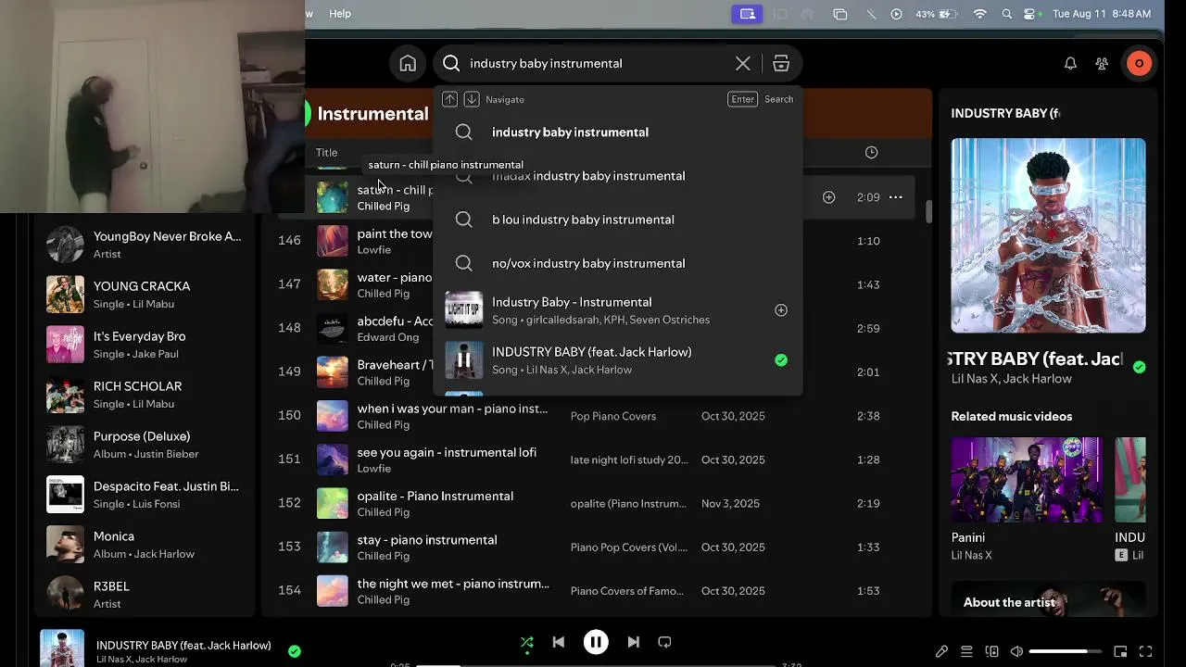Seek in the song progress bar

tap(596, 665)
